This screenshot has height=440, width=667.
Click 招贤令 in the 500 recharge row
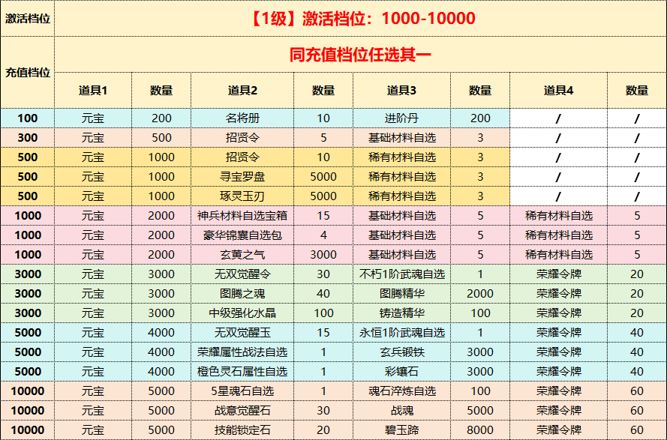point(242,157)
